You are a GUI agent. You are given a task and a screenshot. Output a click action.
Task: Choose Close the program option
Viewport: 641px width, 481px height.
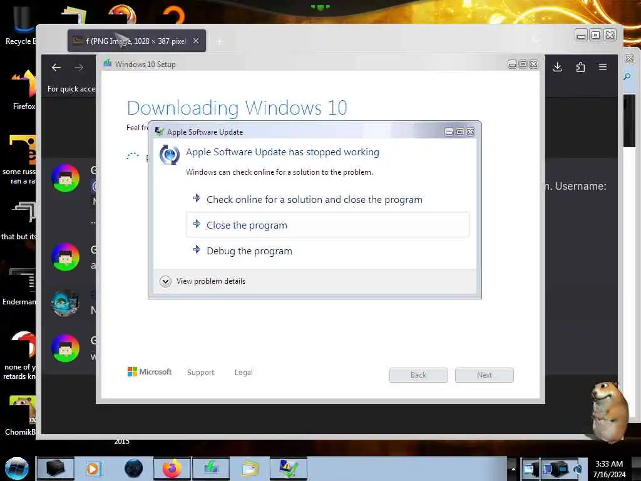[327, 225]
